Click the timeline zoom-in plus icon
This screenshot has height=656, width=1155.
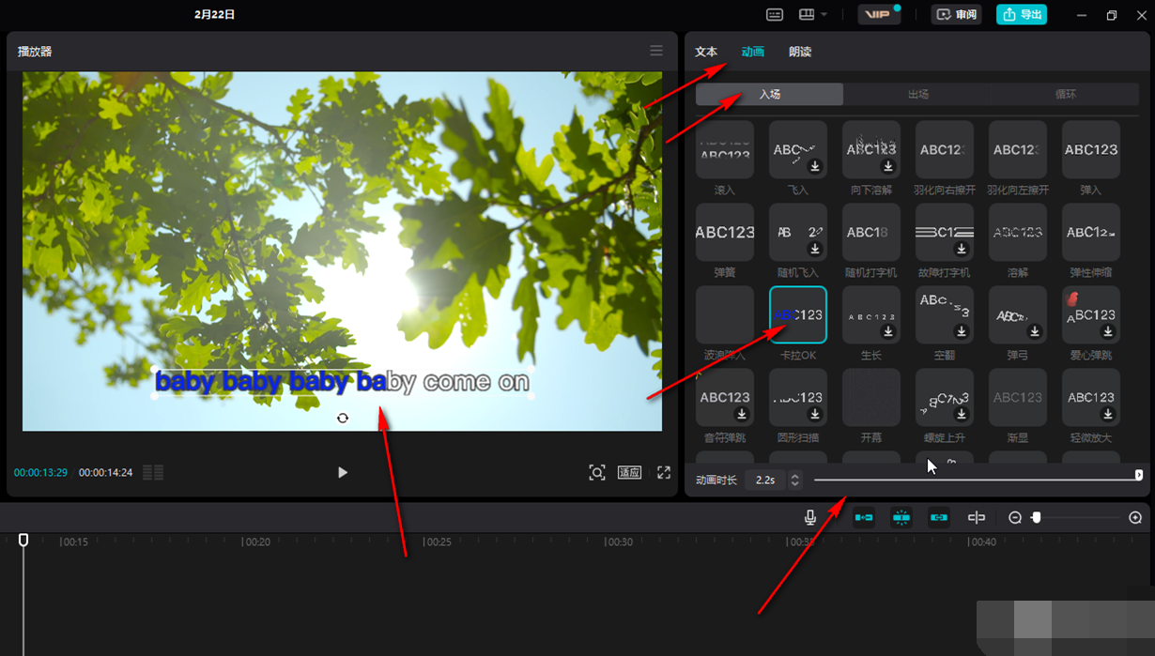pyautogui.click(x=1135, y=517)
